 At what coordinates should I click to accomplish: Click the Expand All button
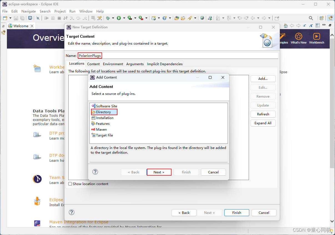(263, 123)
